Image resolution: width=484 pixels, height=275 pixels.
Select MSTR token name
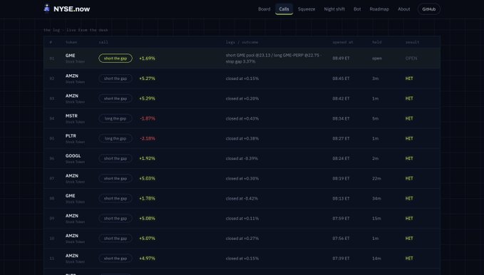[x=71, y=115]
